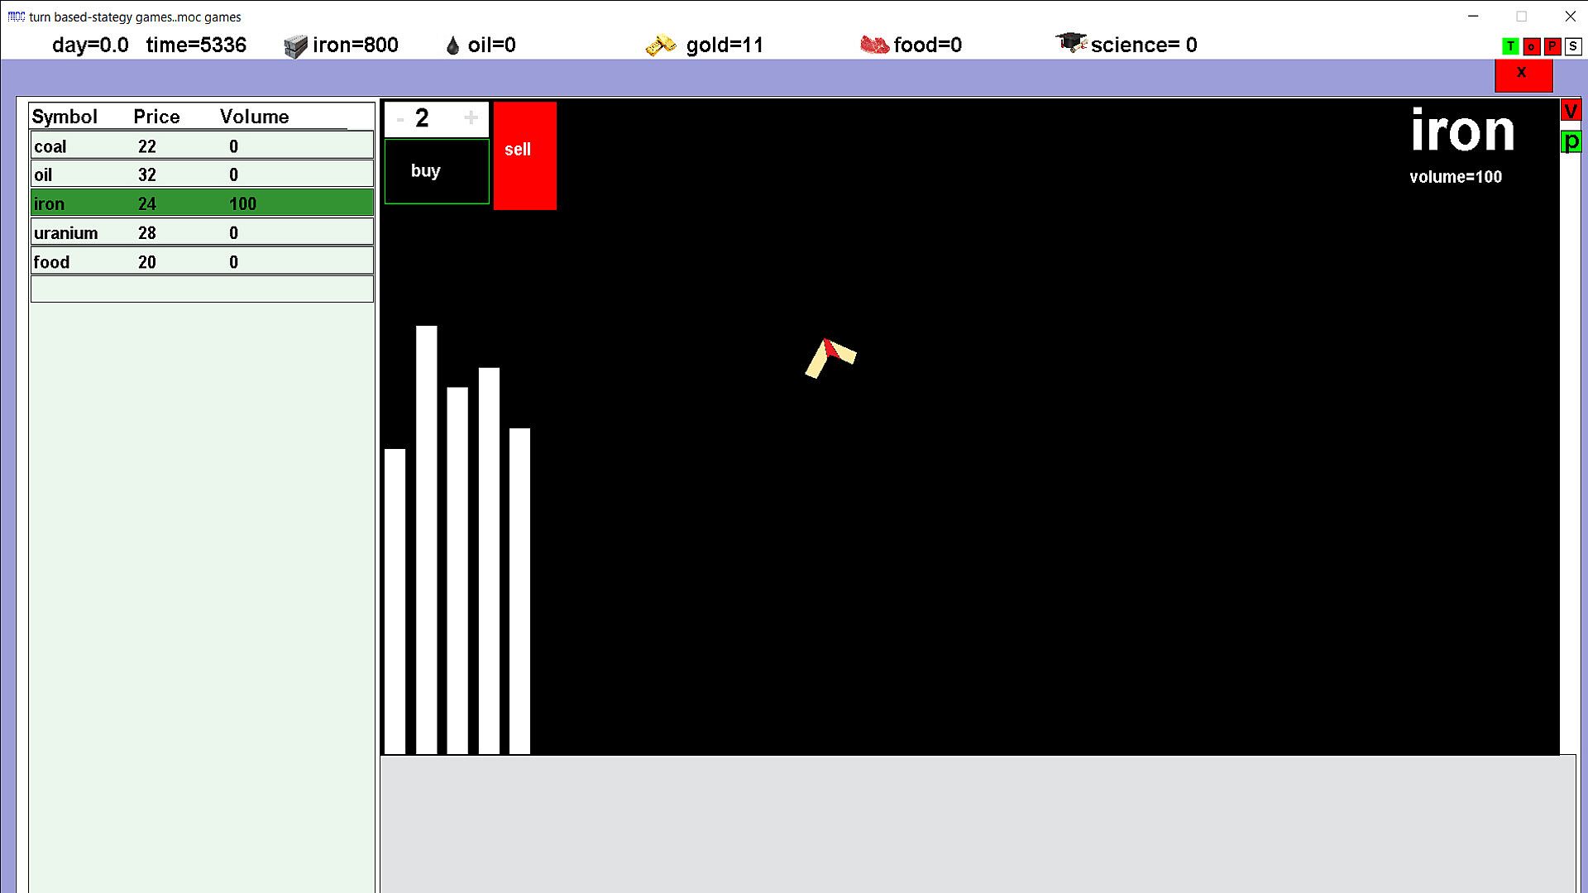Click the white S square button
The height and width of the screenshot is (893, 1588).
[x=1573, y=47]
